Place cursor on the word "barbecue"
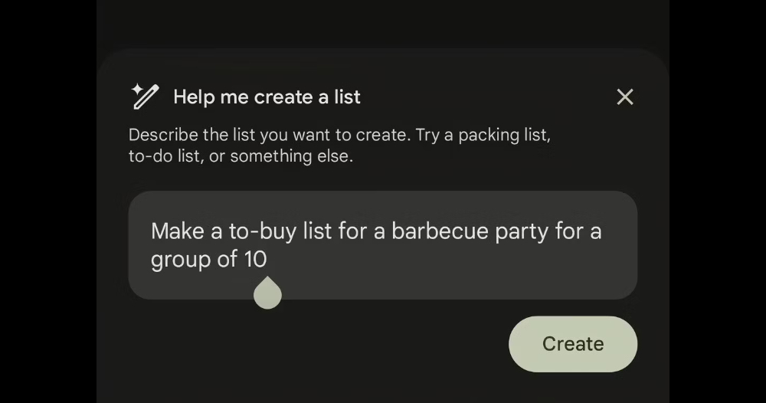This screenshot has height=403, width=766. click(440, 231)
